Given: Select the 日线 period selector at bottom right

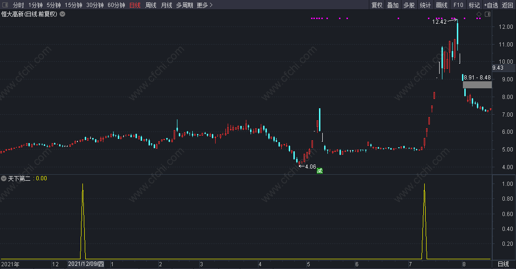Looking at the screenshot, I should coord(503,264).
